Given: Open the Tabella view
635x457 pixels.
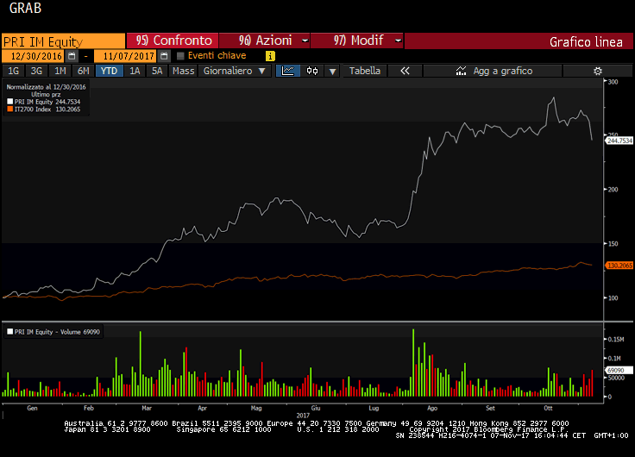Looking at the screenshot, I should [364, 71].
